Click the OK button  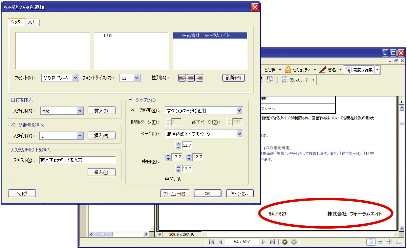click(x=208, y=194)
